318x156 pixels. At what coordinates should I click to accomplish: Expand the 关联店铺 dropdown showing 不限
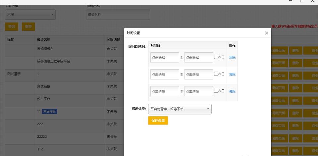click(x=30, y=15)
